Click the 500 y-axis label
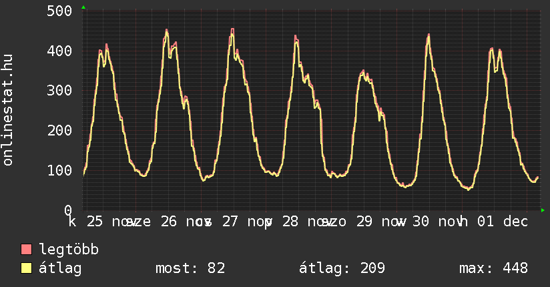The width and height of the screenshot is (550, 287). 60,11
